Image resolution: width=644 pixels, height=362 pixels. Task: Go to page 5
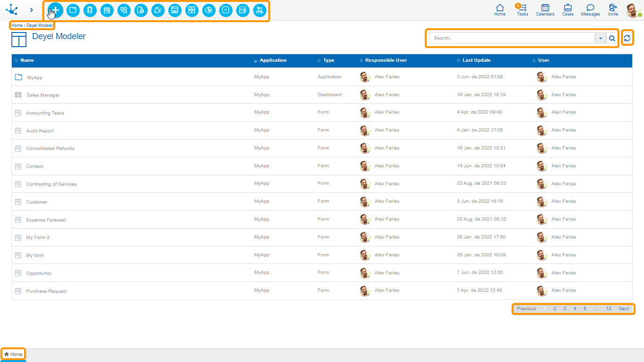click(585, 309)
